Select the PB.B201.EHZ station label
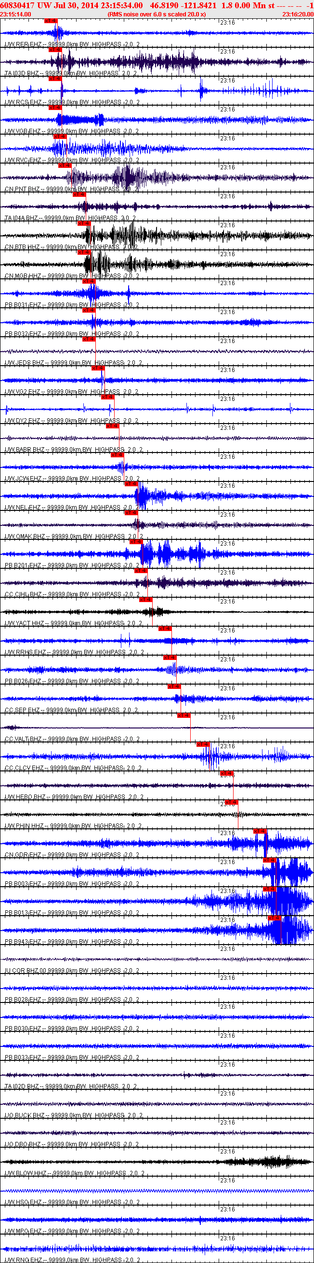The image size is (314, 1263). pyautogui.click(x=72, y=565)
